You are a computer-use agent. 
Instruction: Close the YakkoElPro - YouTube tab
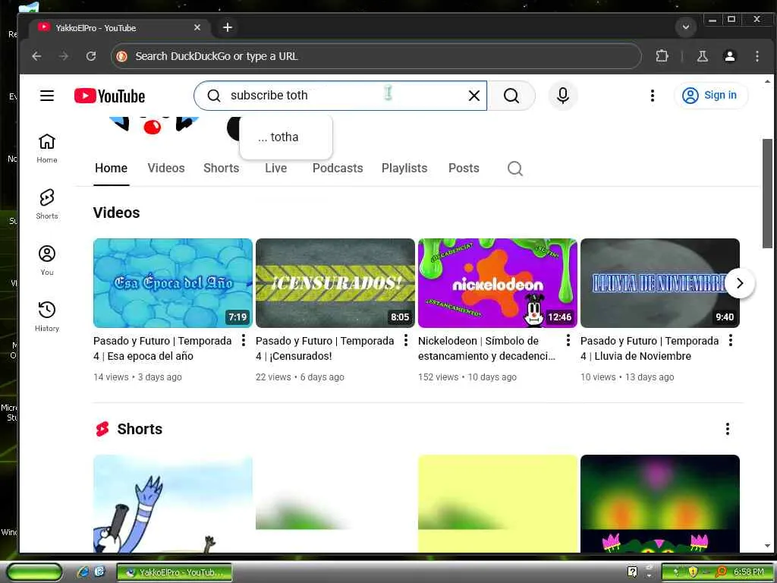pos(197,27)
